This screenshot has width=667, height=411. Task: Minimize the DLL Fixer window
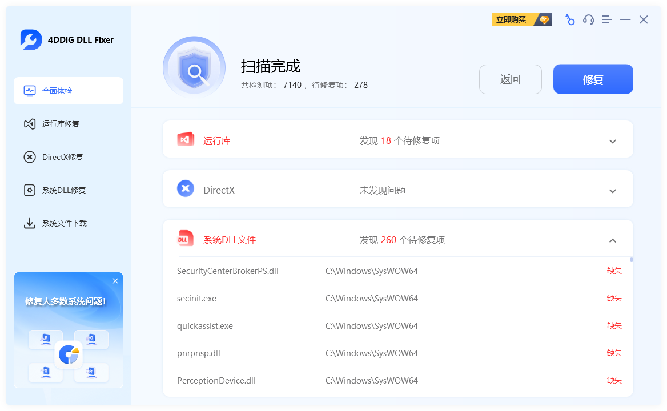625,19
